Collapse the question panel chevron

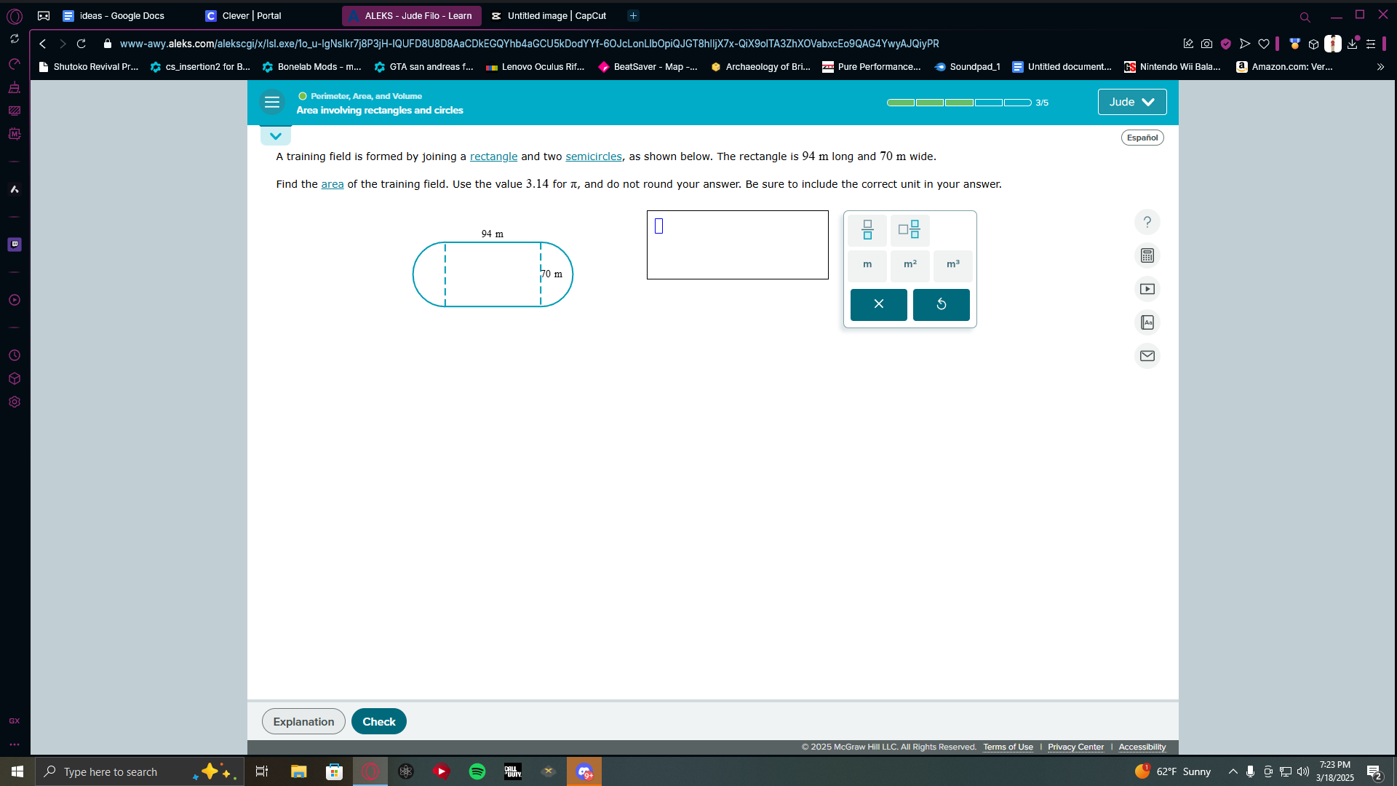pos(276,136)
